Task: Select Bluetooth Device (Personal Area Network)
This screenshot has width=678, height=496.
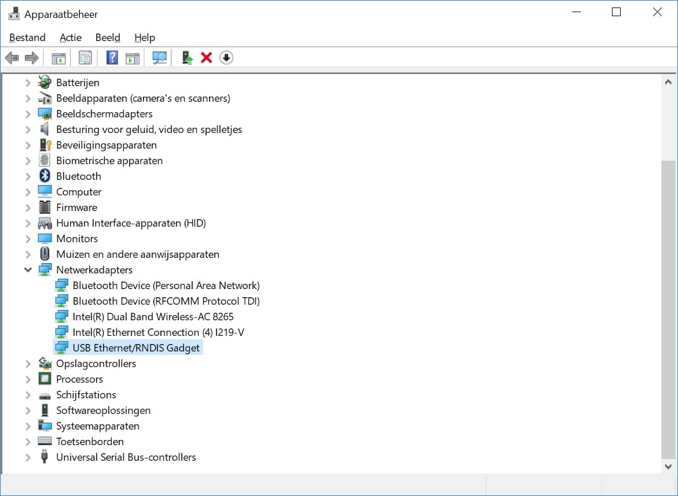Action: 166,286
